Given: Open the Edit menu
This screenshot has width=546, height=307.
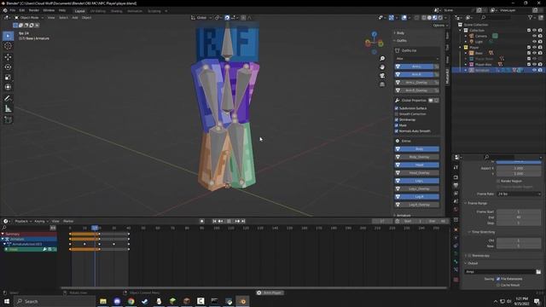Looking at the screenshot, I should [22, 10].
